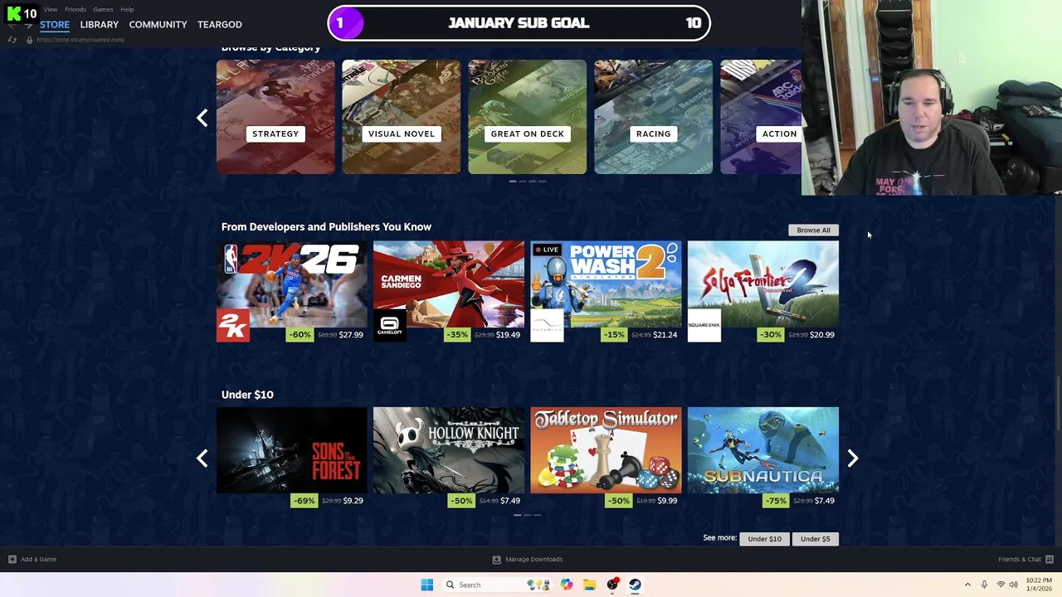Click the microphone tray icon
The width and height of the screenshot is (1062, 597).
click(984, 585)
